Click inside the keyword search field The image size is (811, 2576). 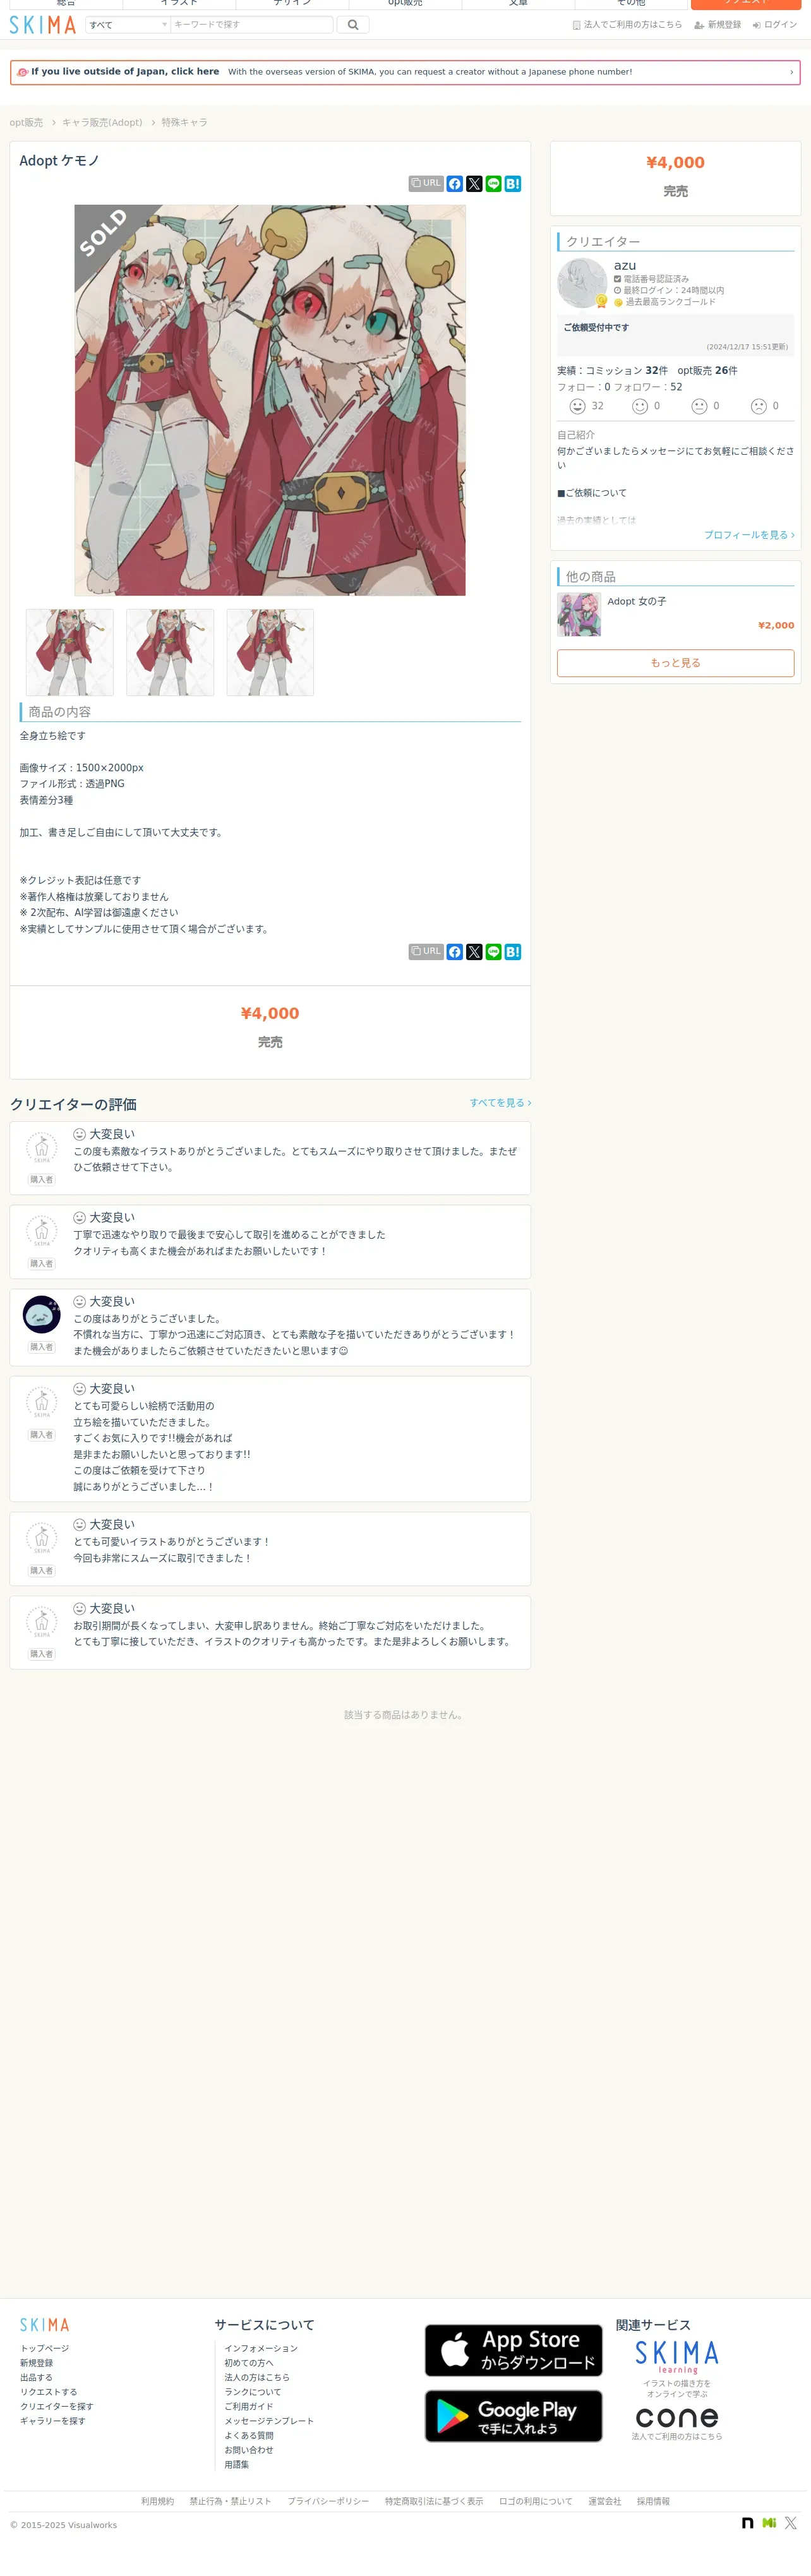pos(251,25)
